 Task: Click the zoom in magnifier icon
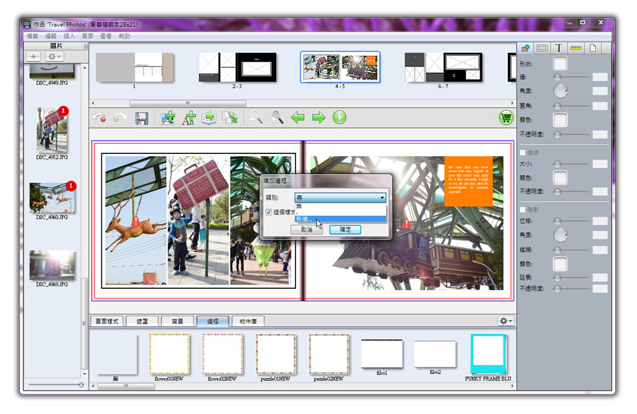point(277,117)
